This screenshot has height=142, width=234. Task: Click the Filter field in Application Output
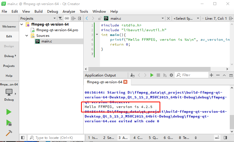tap(192, 75)
